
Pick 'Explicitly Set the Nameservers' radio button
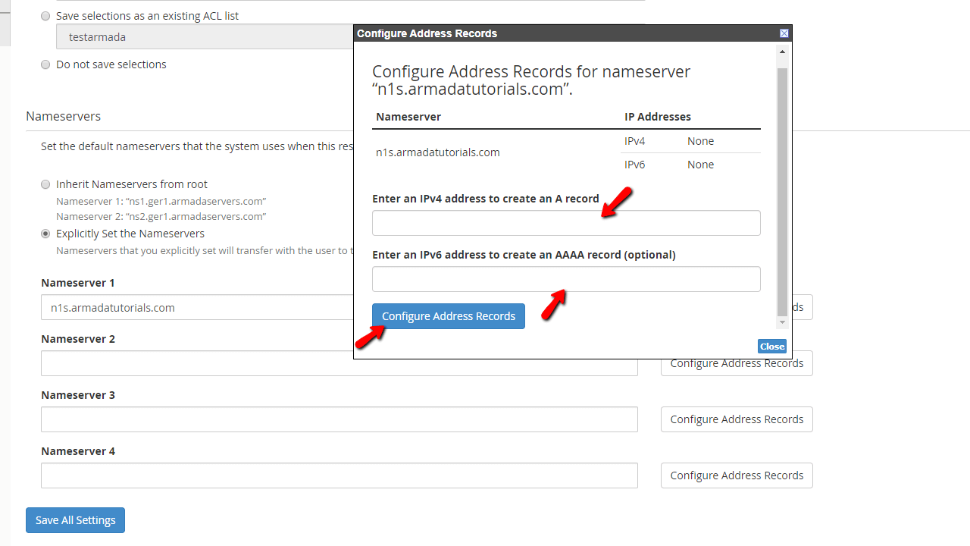click(45, 234)
